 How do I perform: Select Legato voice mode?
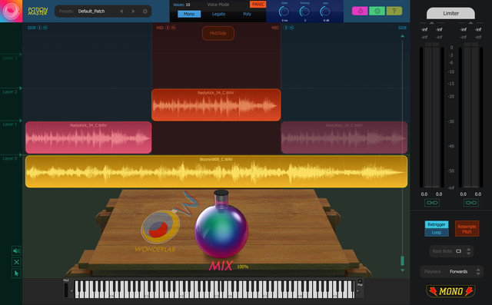(218, 14)
